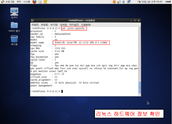The image size is (172, 124).
Task: Open the terminal 보기(V) menu
Action: [x=54, y=25]
